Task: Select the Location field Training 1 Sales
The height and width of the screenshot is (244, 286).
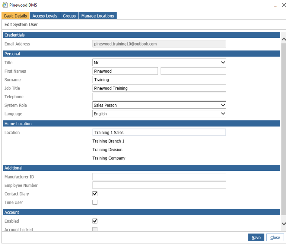Action: tap(159, 132)
